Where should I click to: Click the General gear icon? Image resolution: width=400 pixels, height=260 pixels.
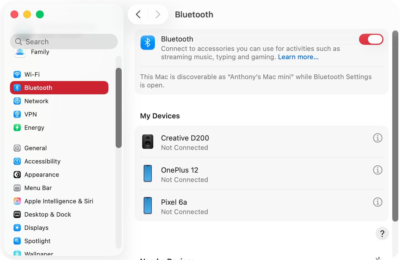pyautogui.click(x=17, y=148)
